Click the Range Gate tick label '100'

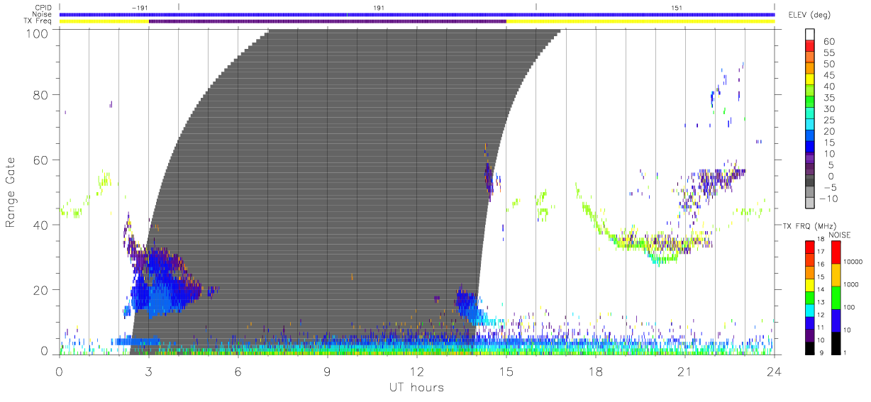pos(36,32)
